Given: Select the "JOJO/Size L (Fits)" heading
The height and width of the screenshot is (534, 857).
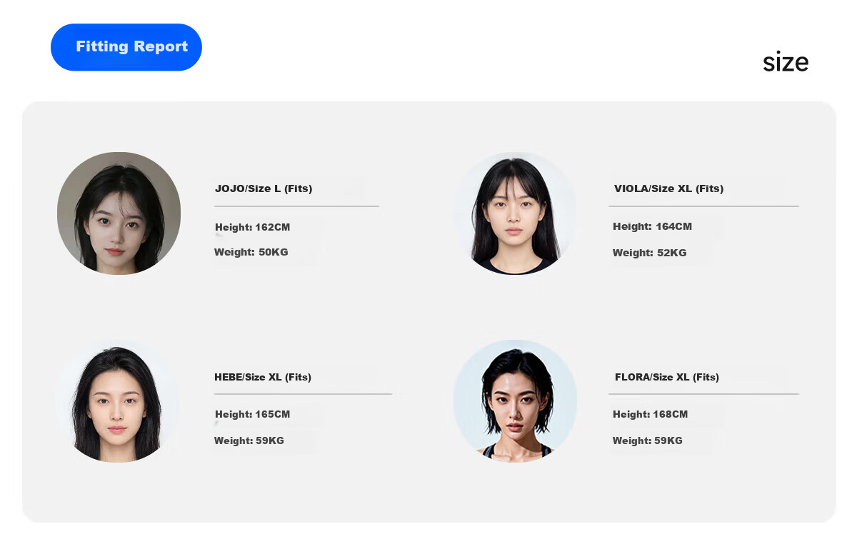Looking at the screenshot, I should [x=264, y=188].
